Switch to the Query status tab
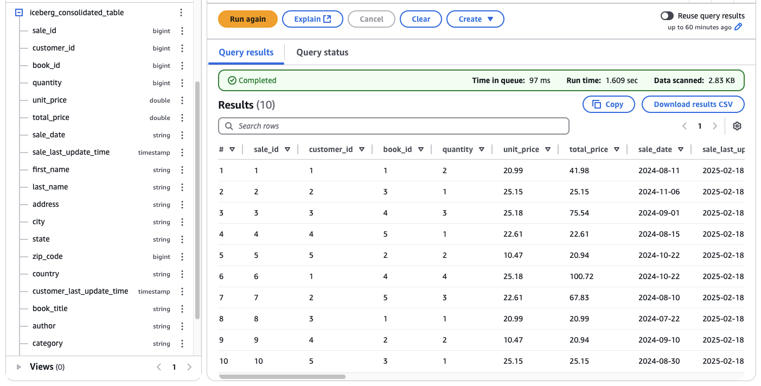Image resolution: width=761 pixels, height=386 pixels. click(x=322, y=53)
